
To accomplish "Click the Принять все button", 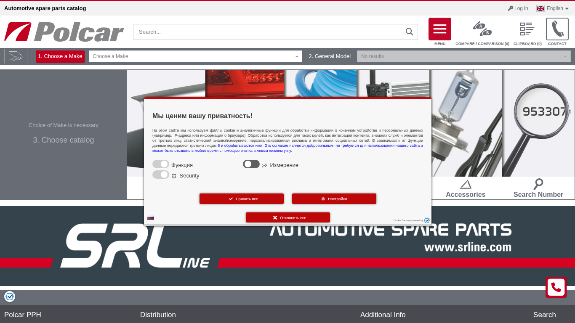I will click(242, 199).
